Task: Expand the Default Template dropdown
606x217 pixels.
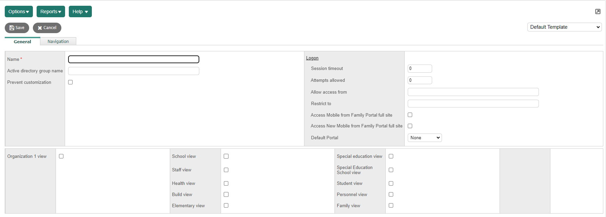Action: (565, 27)
